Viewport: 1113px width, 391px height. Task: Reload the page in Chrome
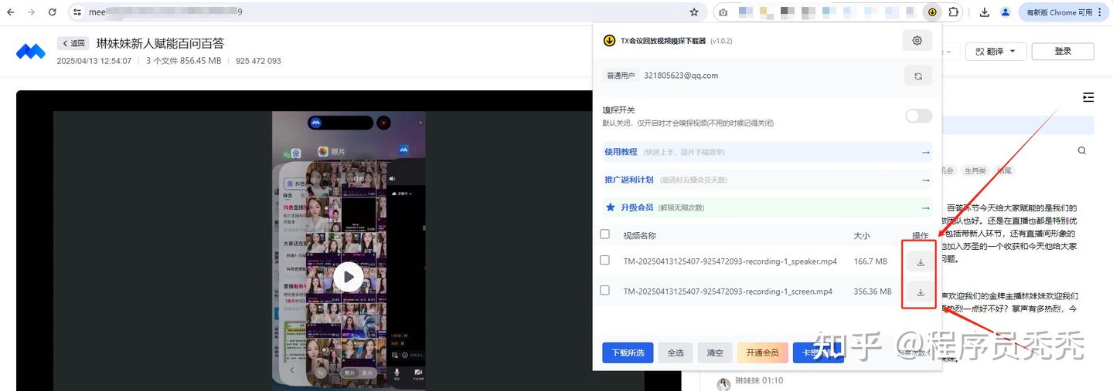pos(52,12)
